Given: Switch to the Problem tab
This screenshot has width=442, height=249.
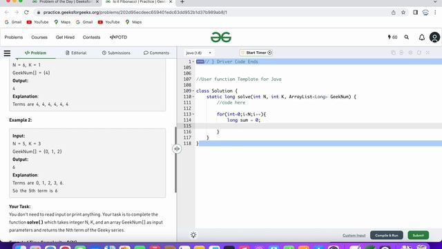Looking at the screenshot, I should pos(35,53).
